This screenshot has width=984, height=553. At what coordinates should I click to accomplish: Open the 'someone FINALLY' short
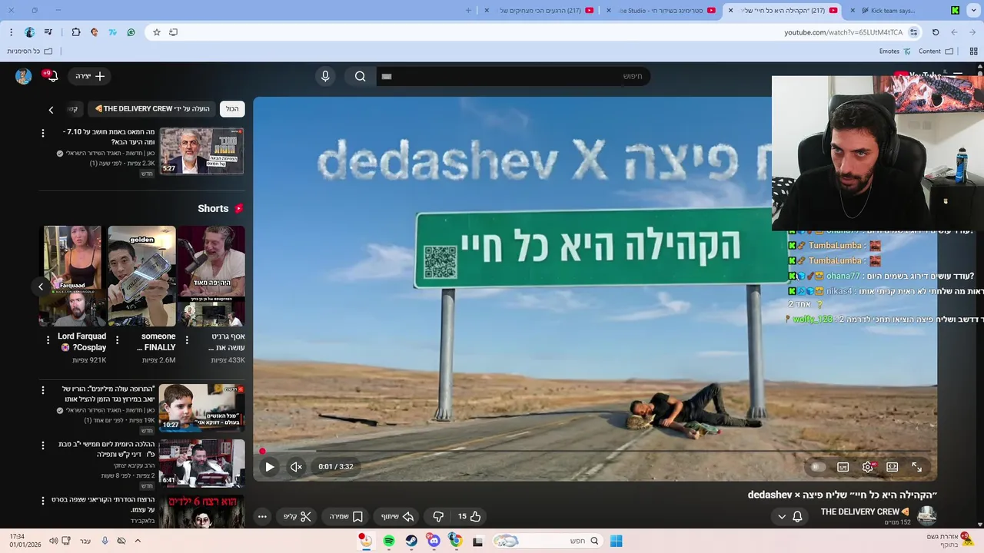click(141, 276)
